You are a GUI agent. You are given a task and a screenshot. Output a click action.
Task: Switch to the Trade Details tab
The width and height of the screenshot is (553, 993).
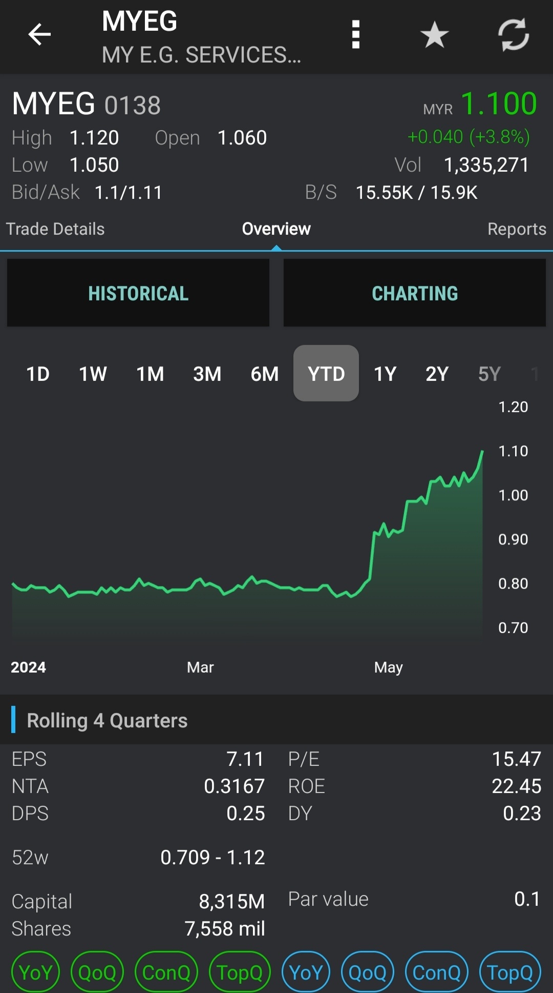[x=55, y=229]
